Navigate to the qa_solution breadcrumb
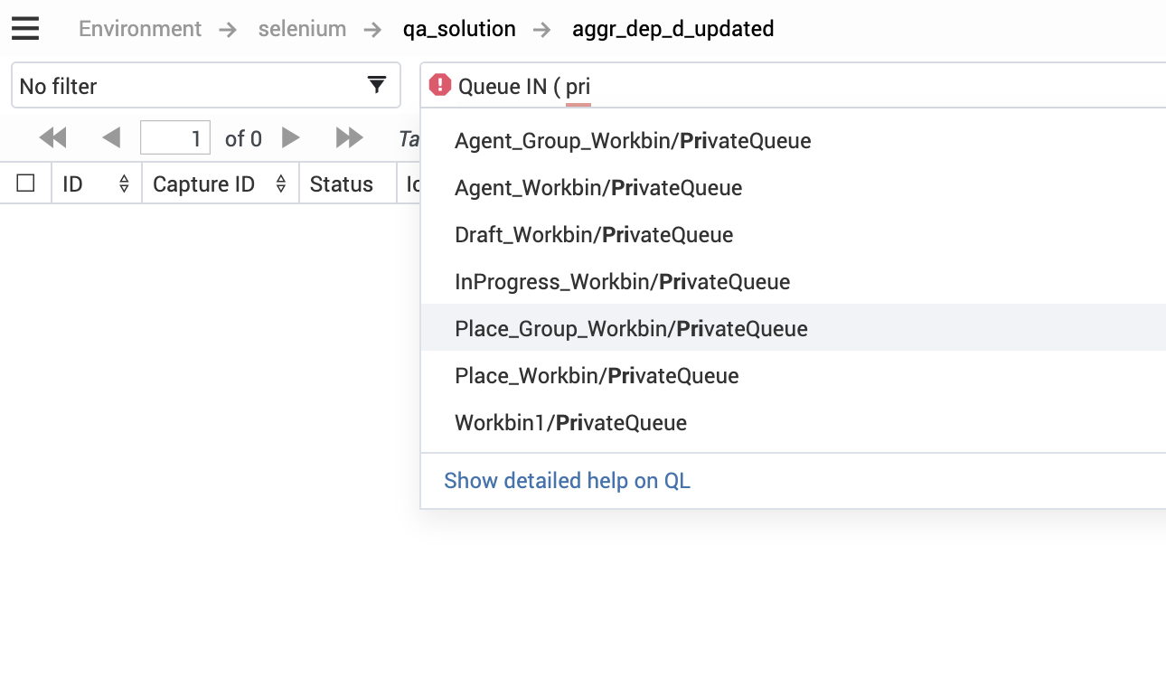The width and height of the screenshot is (1166, 687). coord(459,29)
